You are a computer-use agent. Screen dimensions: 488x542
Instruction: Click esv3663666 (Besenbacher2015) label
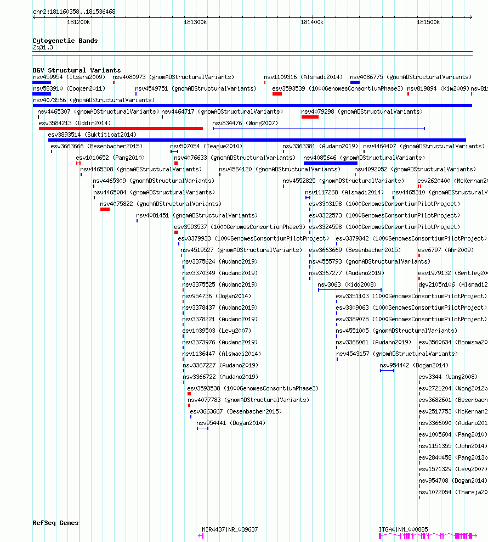[x=97, y=146]
